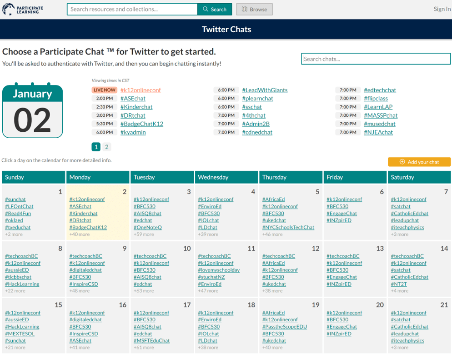Click the LIVE NOW badge
The height and width of the screenshot is (354, 452).
(x=104, y=90)
